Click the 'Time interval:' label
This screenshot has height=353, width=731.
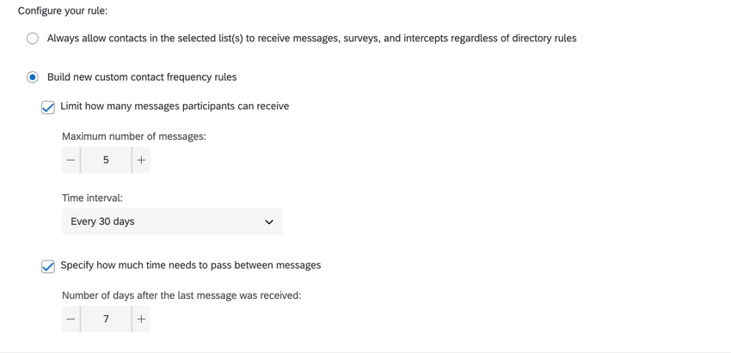click(92, 198)
